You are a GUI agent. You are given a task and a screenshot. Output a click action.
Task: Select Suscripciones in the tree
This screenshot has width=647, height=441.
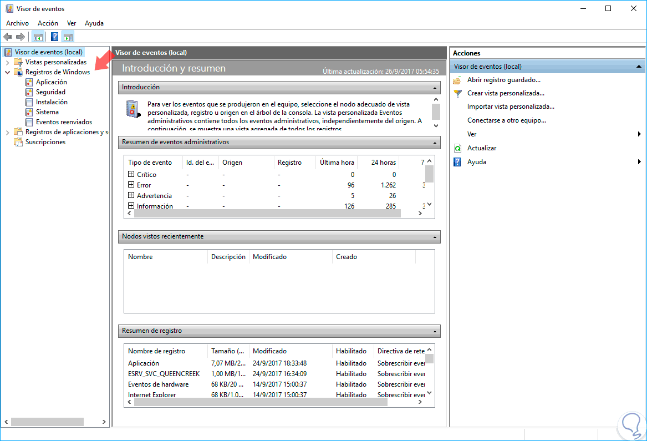(x=45, y=142)
